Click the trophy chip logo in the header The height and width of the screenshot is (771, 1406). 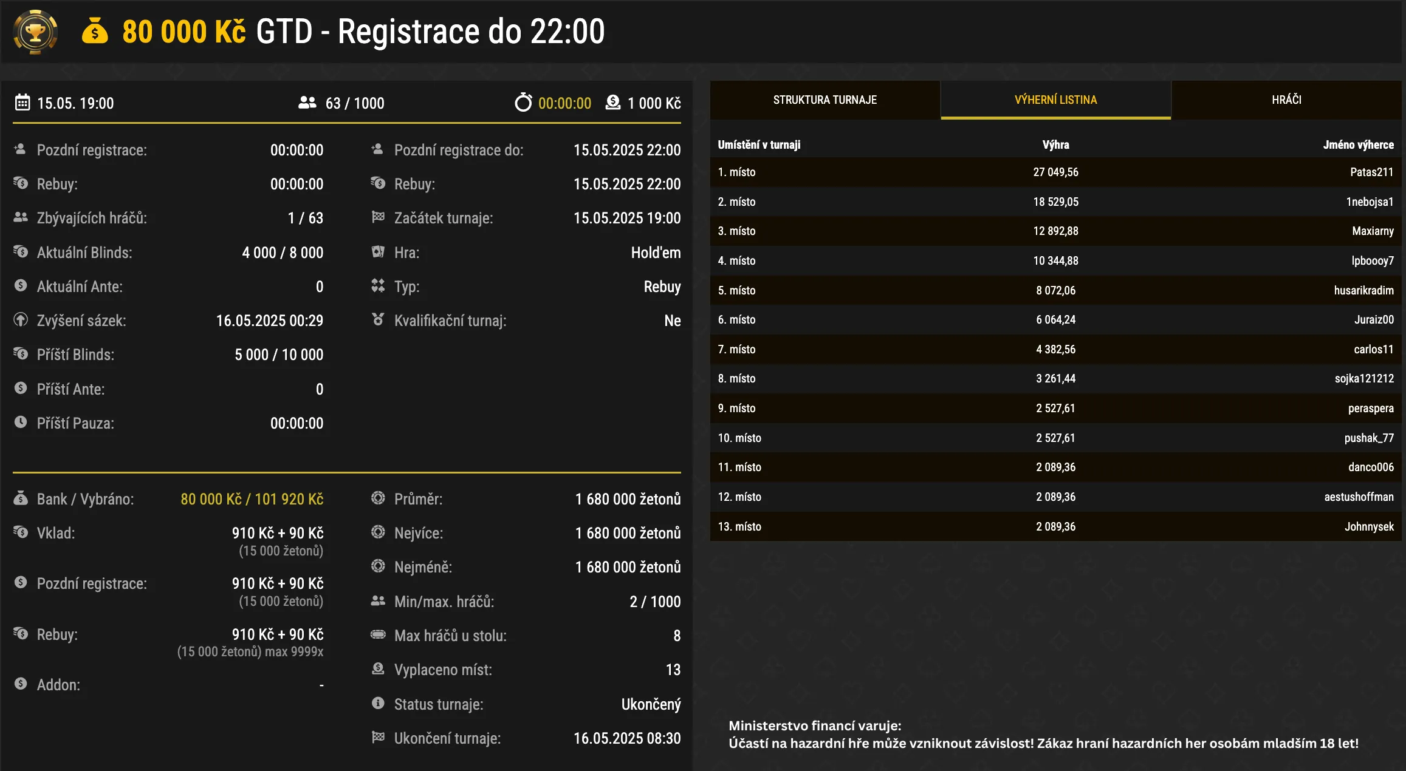35,32
